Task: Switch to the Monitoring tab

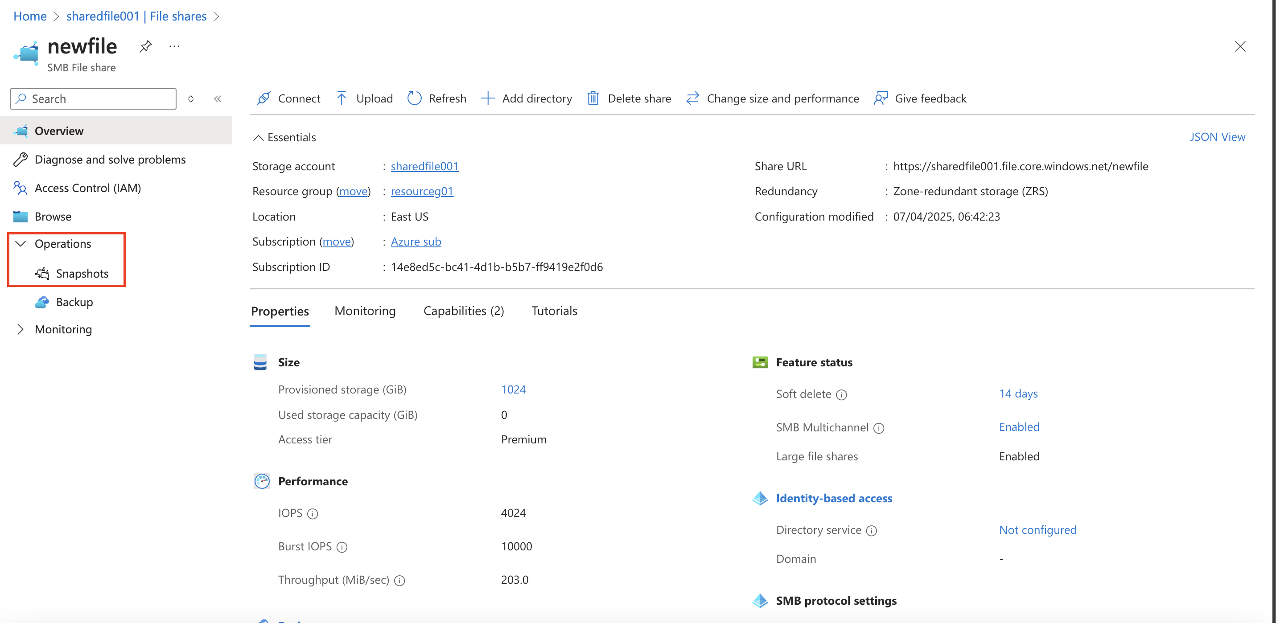Action: [x=365, y=311]
